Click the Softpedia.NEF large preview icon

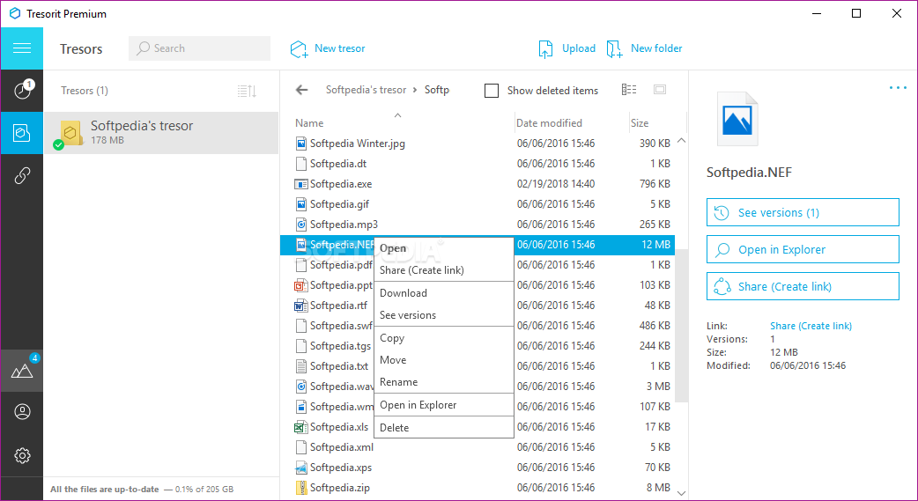click(737, 120)
